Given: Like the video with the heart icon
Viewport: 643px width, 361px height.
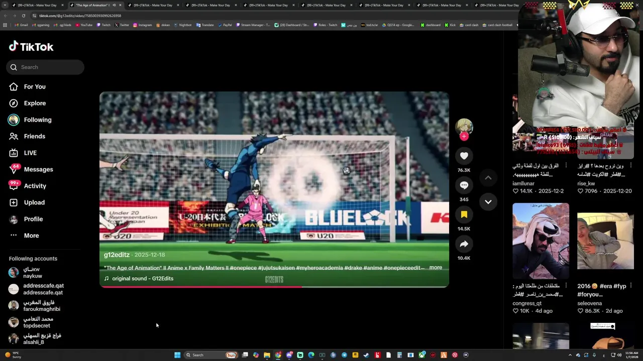Looking at the screenshot, I should [x=464, y=156].
